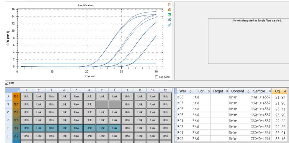Screen dimensions: 289x143
Task: Select plate column 6 header
Action: click(x=89, y=90)
